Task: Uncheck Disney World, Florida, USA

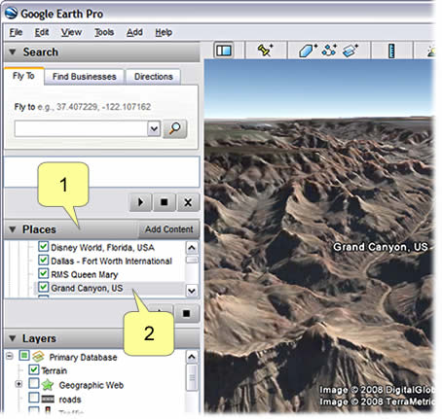Action: (x=43, y=247)
